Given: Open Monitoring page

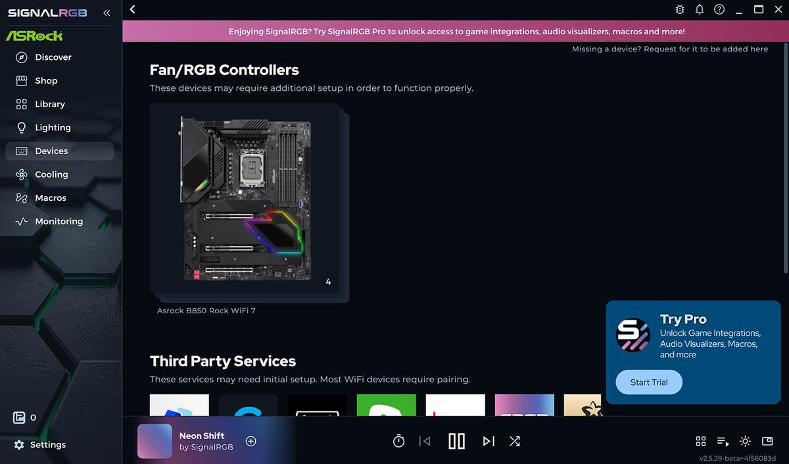Looking at the screenshot, I should click(x=59, y=222).
